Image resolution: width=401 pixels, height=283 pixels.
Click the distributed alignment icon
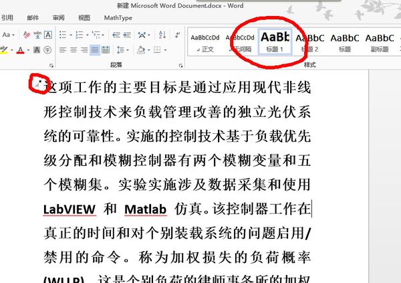107,50
